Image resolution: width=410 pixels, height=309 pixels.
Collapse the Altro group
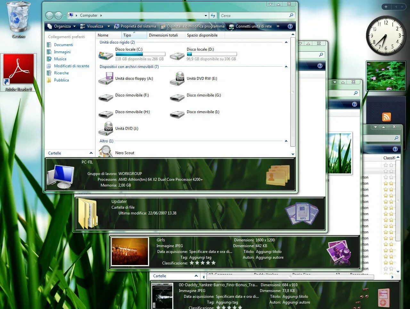click(x=286, y=141)
